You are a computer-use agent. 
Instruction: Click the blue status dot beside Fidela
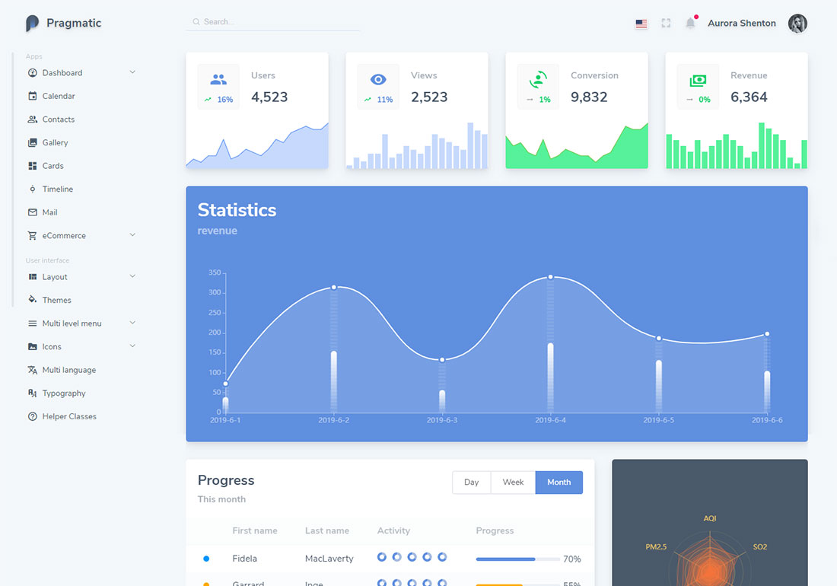[x=206, y=559]
